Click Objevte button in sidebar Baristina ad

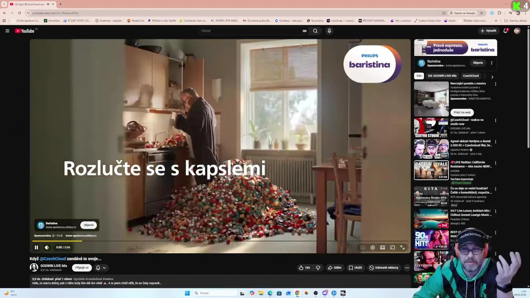pyautogui.click(x=478, y=63)
